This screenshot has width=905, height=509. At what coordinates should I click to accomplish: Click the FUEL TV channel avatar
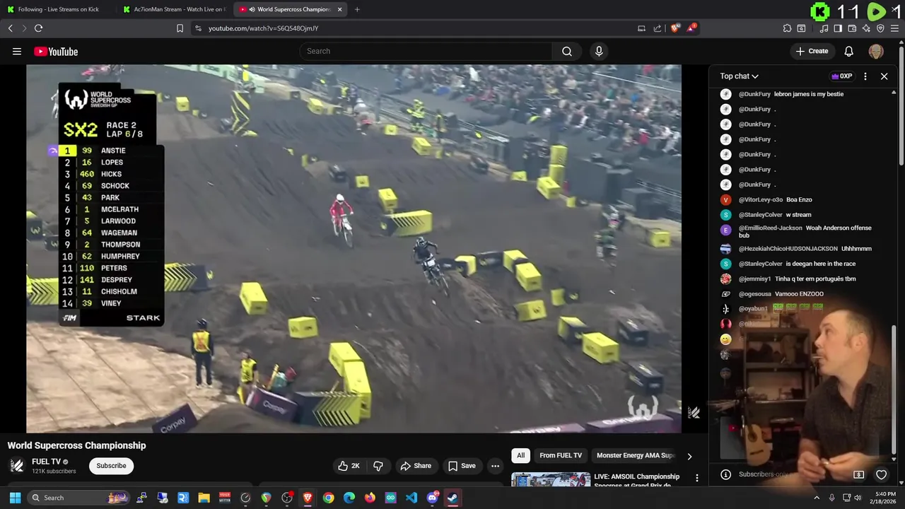click(17, 465)
